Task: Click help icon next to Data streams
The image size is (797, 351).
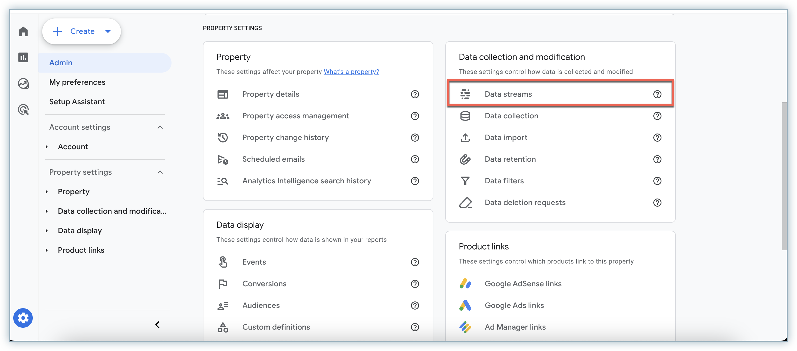Action: point(657,94)
